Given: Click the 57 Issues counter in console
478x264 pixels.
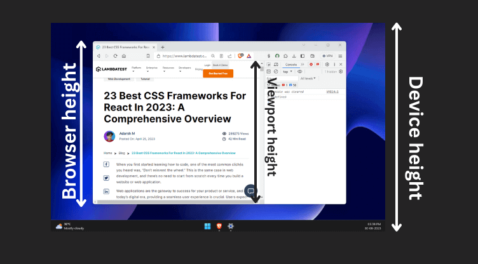Looking at the screenshot, I should coord(282,85).
